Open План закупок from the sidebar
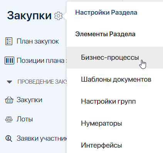The height and width of the screenshot is (153, 163). pyautogui.click(x=38, y=41)
